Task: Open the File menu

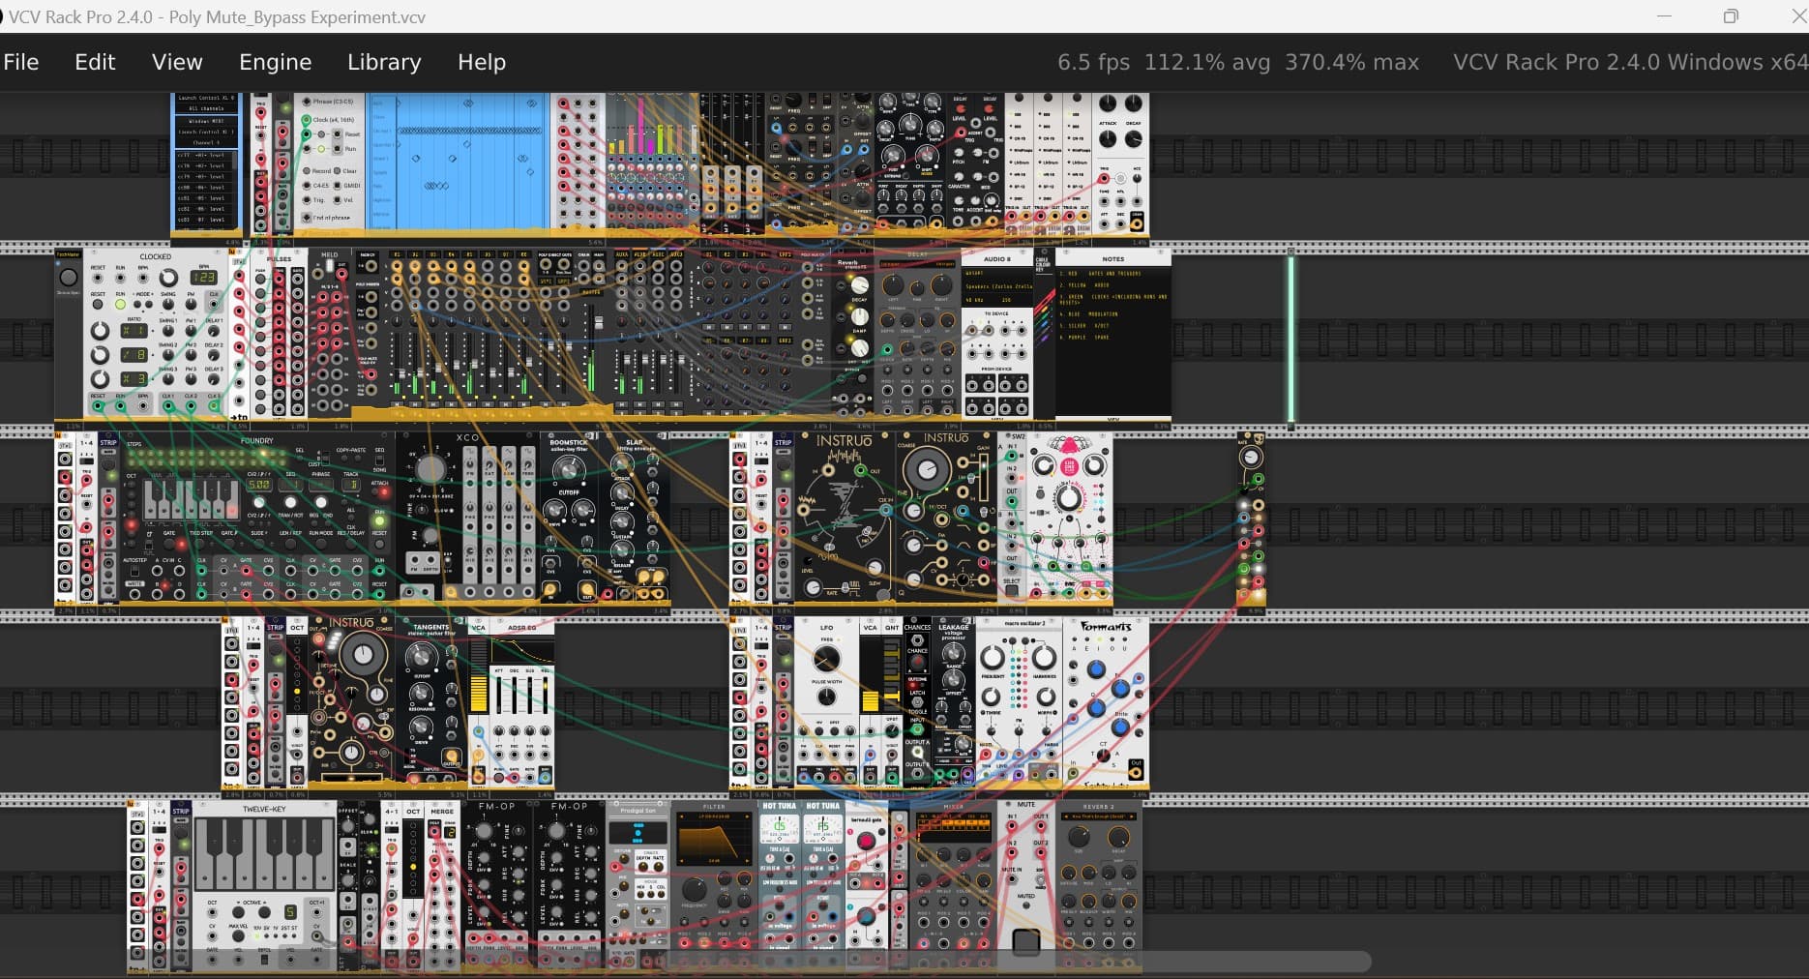Action: pos(21,62)
